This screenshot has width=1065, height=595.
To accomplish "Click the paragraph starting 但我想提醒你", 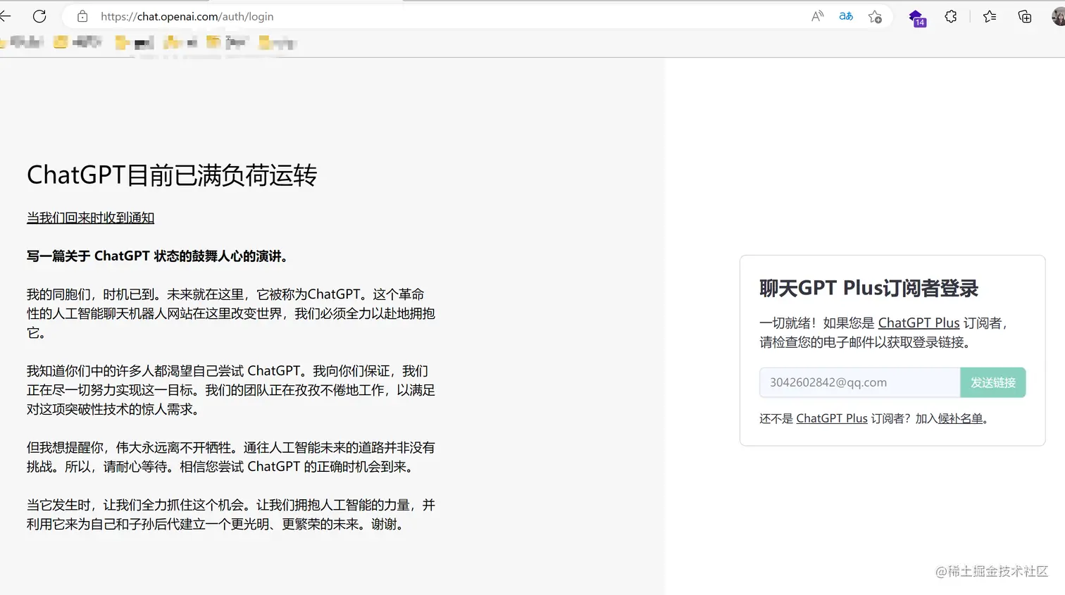I will coord(231,457).
